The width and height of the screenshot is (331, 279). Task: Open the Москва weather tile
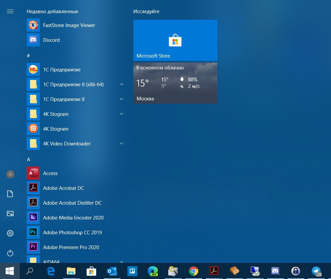[175, 83]
